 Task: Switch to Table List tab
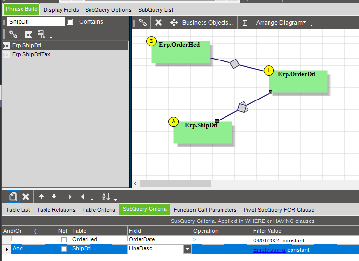18,210
